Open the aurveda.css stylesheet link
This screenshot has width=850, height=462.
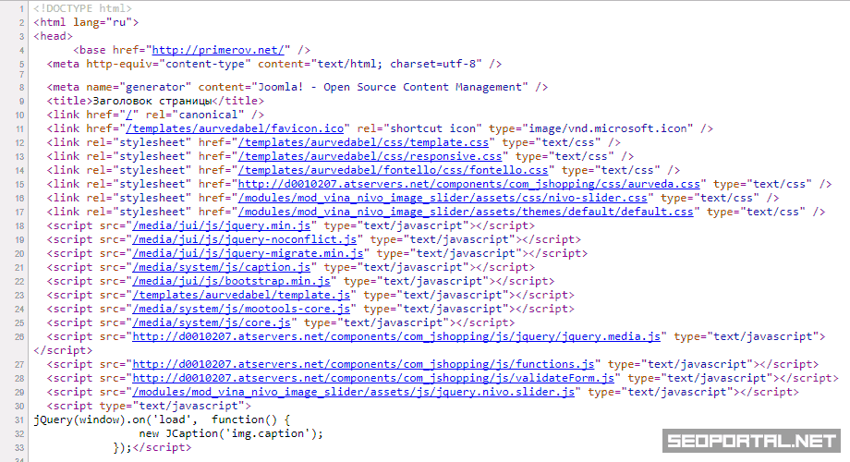[x=468, y=184]
